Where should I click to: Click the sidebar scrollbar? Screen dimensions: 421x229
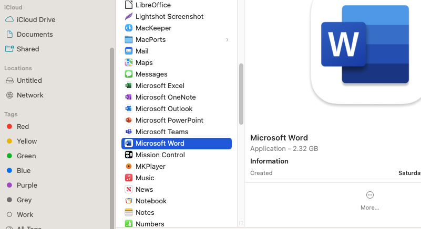pyautogui.click(x=112, y=138)
